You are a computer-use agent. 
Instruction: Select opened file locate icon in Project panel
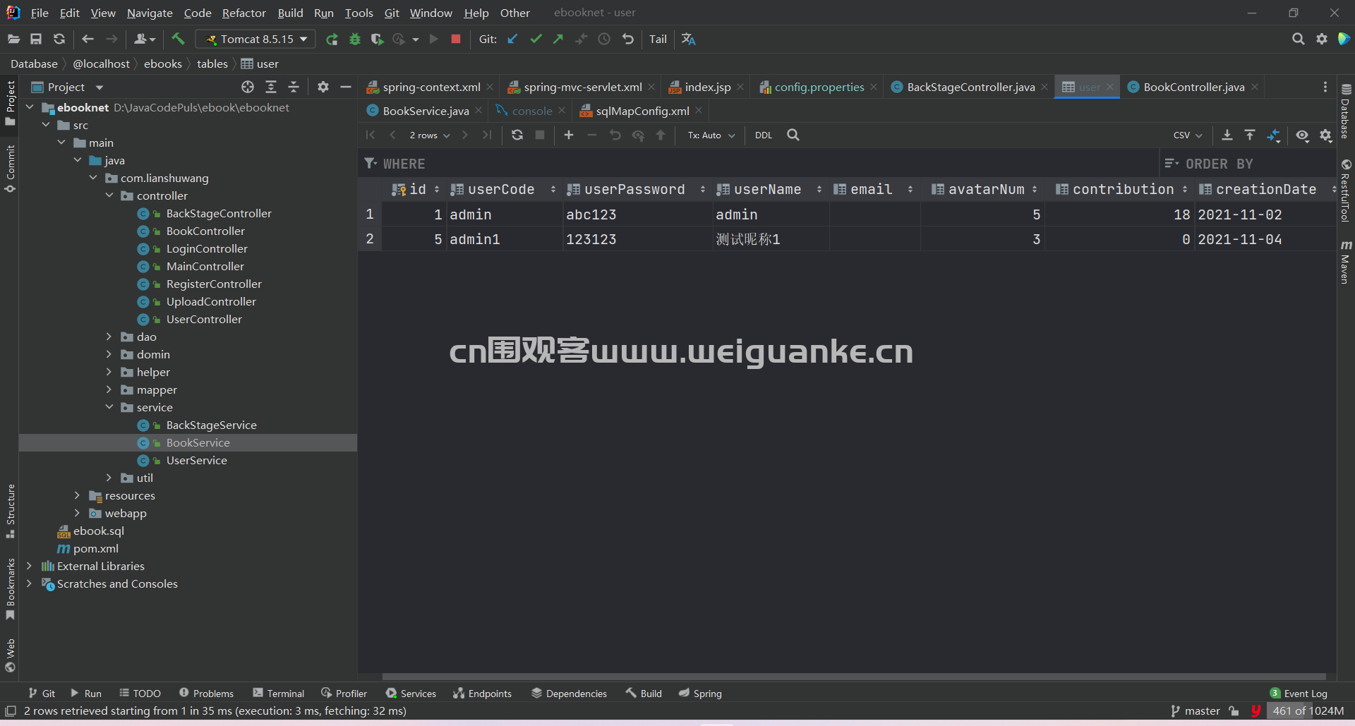(x=248, y=87)
